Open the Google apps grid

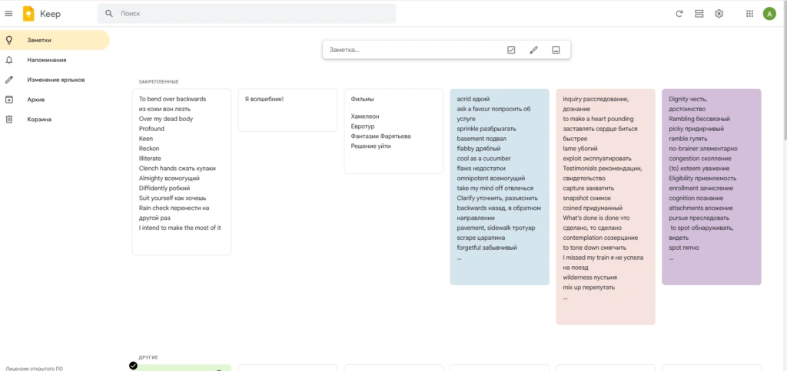pos(749,14)
